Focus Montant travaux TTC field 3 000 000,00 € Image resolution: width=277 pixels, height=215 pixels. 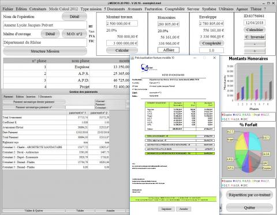coord(122,43)
